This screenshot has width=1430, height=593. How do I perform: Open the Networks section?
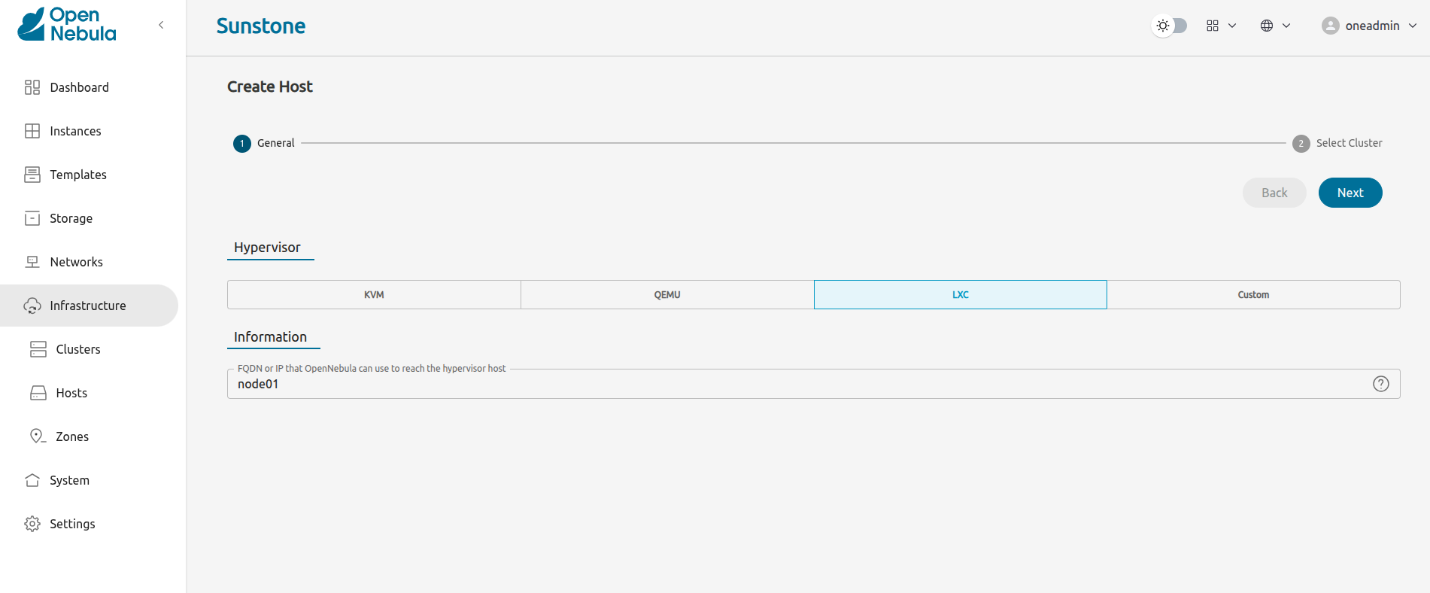[89, 262]
